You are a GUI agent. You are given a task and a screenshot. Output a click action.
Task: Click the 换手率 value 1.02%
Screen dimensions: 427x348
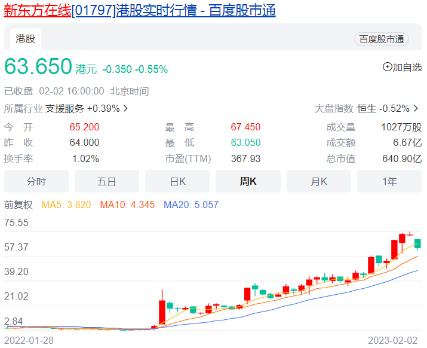point(85,158)
